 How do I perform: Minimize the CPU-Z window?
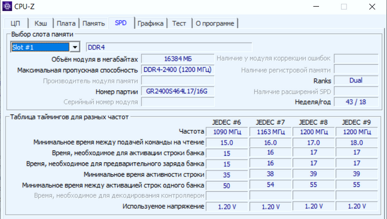tap(316, 7)
